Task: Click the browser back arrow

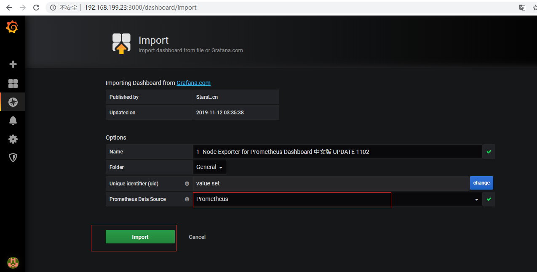Action: point(9,8)
